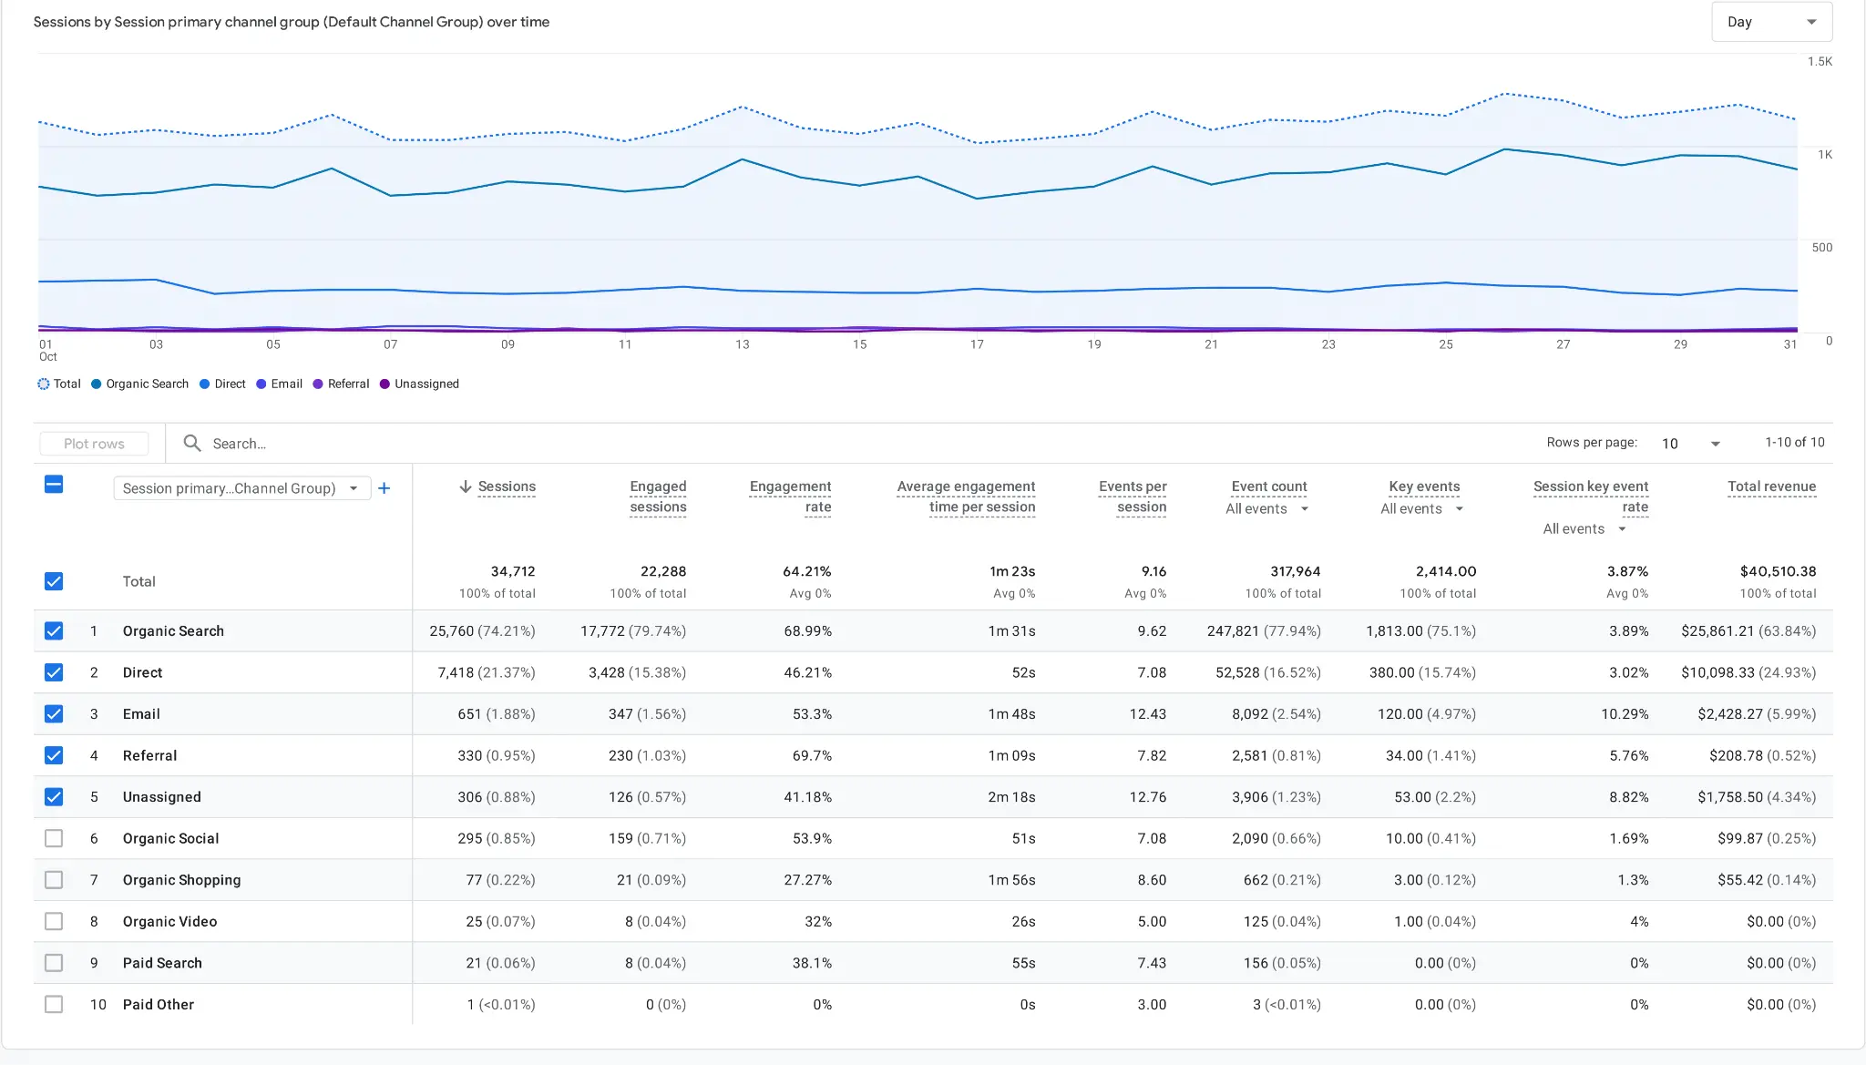Click the chart title text
Screen dimensions: 1866x1065
(292, 22)
